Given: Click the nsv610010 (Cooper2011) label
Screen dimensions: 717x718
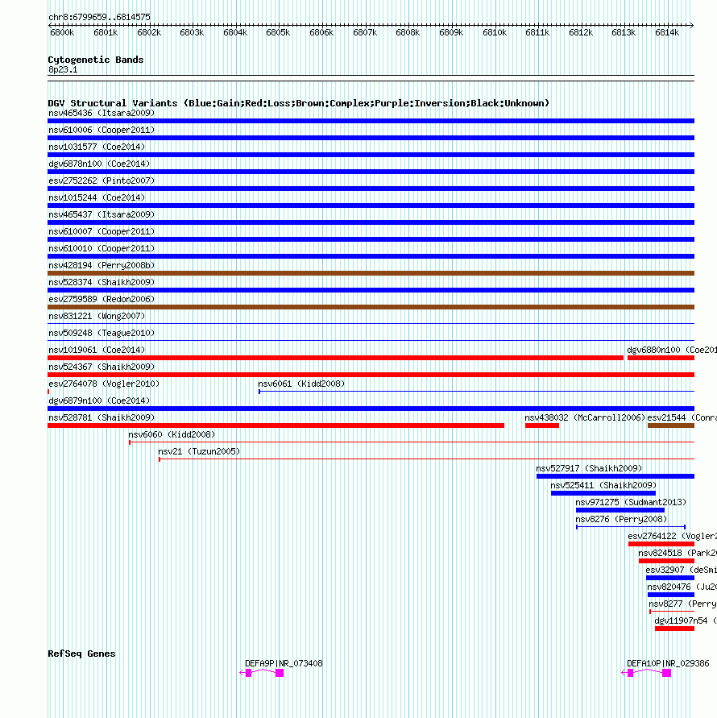Looking at the screenshot, I should (x=102, y=249).
